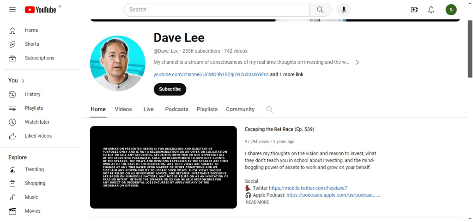Expand the channel description arrow
The height and width of the screenshot is (222, 473).
click(357, 62)
